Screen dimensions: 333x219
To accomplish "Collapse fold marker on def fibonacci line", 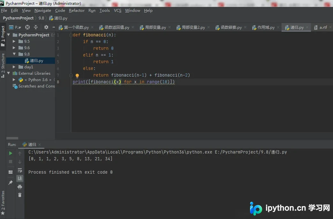I will [x=71, y=35].
